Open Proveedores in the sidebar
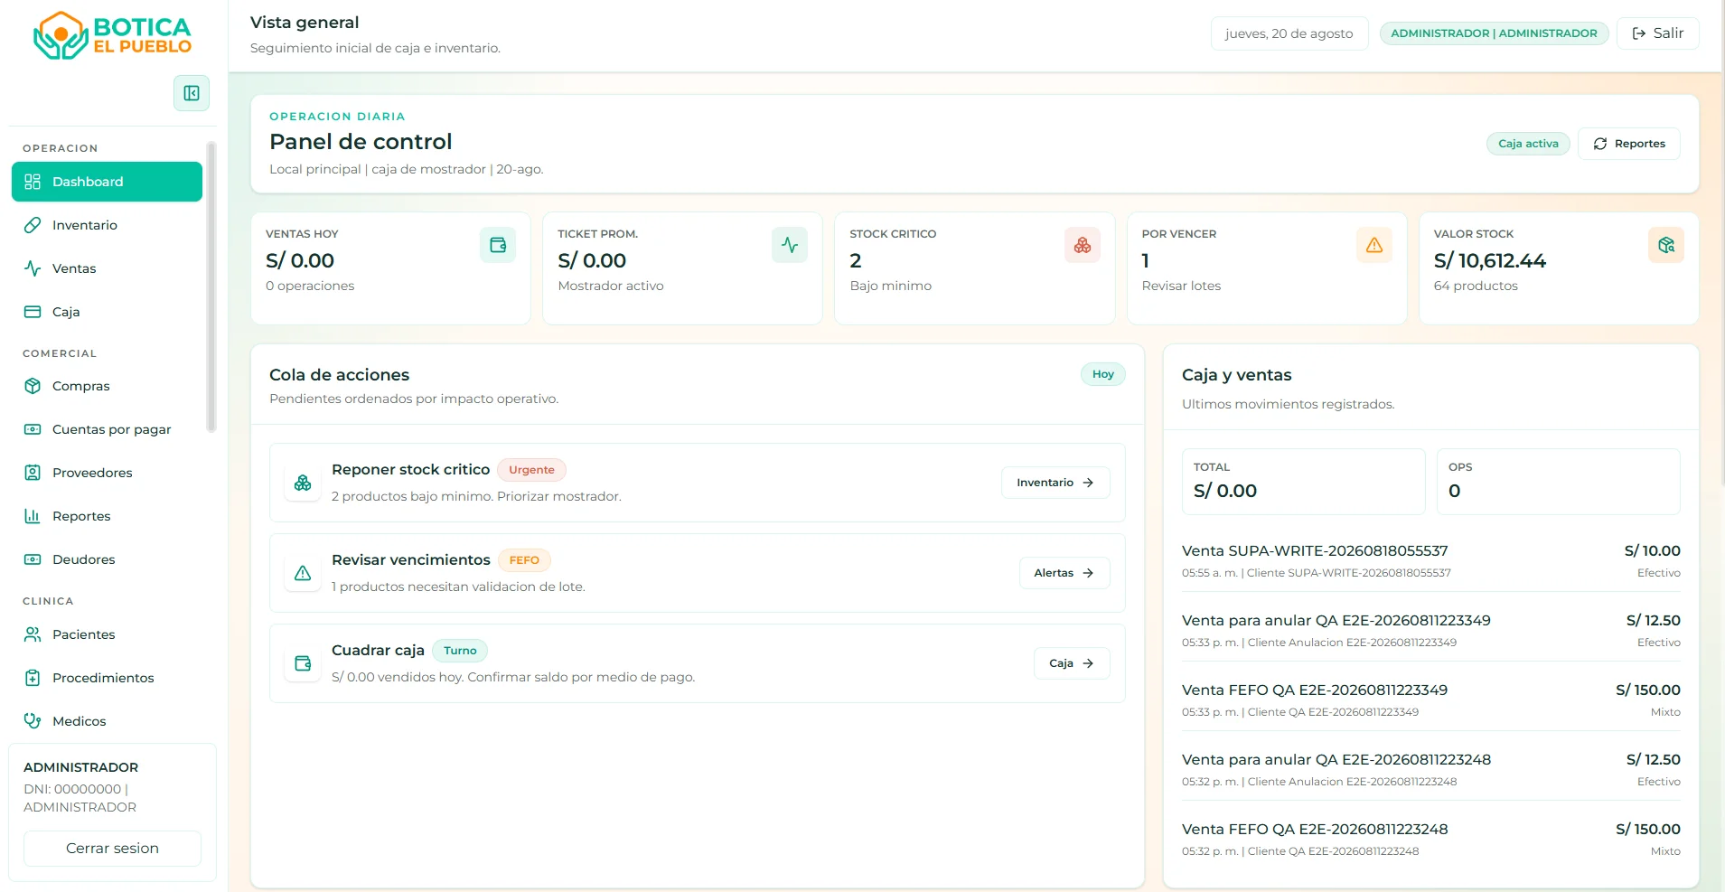 [107, 473]
